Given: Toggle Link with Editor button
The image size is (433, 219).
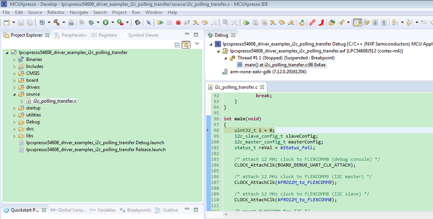Looking at the screenshot, I should [x=186, y=45].
